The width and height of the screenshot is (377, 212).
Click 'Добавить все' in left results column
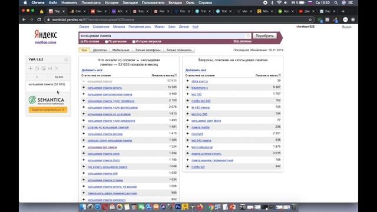point(92,70)
